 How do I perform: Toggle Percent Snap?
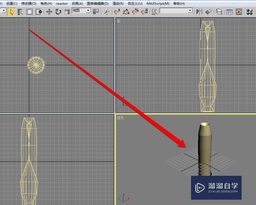coord(135,12)
